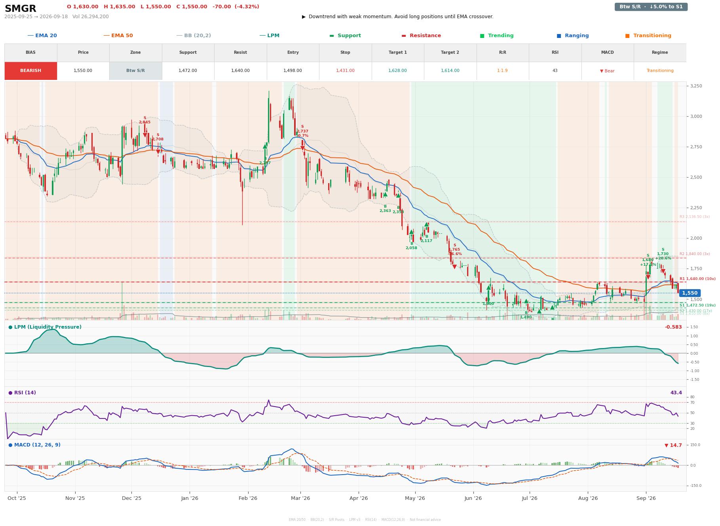Click the R1 1,640.00 (10x) resistance label
Screen dimensions: 720x526
point(697,279)
